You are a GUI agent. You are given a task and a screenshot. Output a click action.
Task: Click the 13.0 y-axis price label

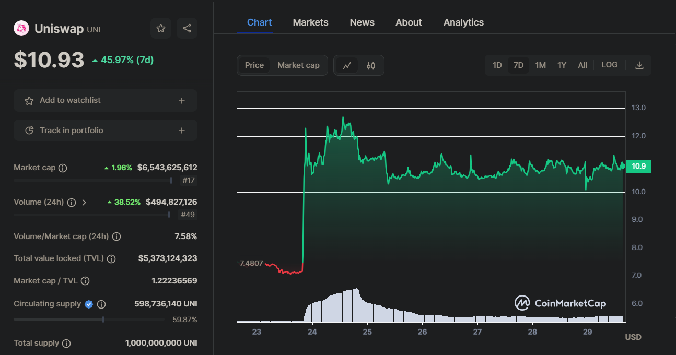(638, 108)
